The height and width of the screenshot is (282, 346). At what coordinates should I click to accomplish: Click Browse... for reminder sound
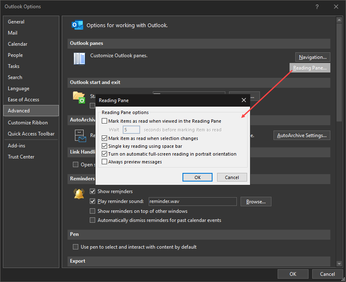click(256, 202)
